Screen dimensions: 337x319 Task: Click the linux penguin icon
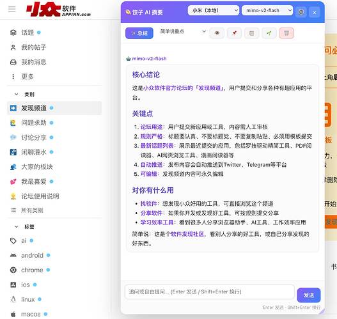13,299
